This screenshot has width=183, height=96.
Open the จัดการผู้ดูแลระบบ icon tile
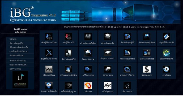pyautogui.click(x=127, y=55)
